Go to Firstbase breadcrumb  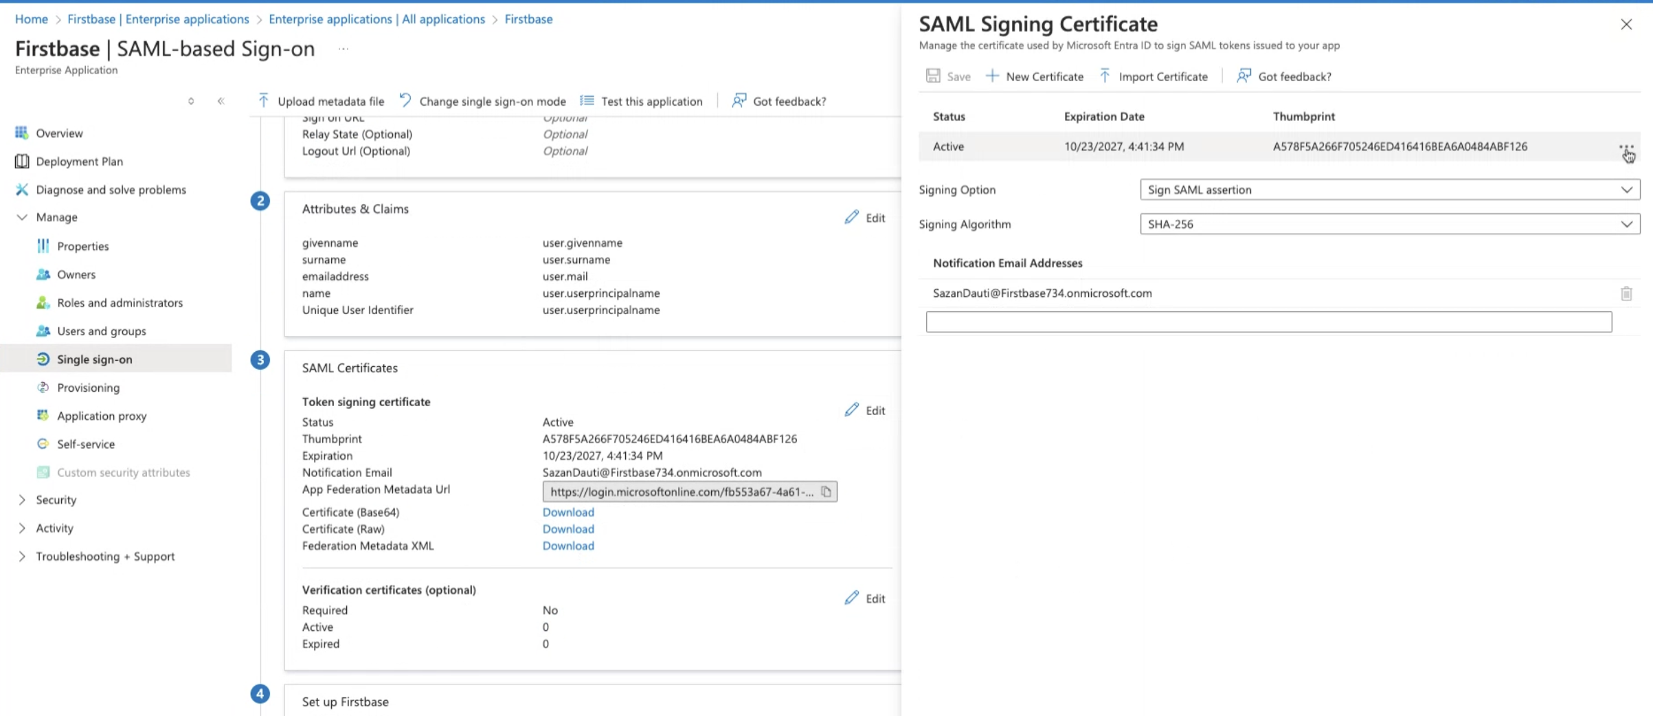pos(528,19)
